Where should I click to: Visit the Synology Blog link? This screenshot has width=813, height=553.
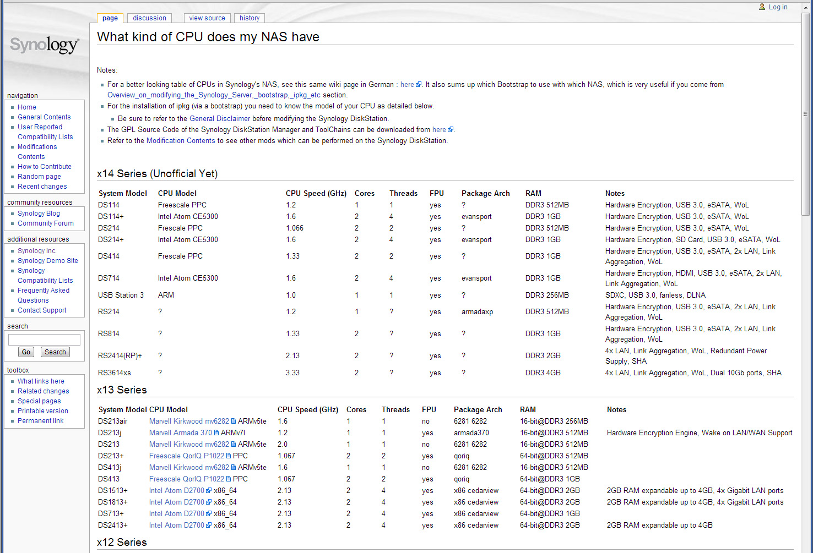point(39,213)
